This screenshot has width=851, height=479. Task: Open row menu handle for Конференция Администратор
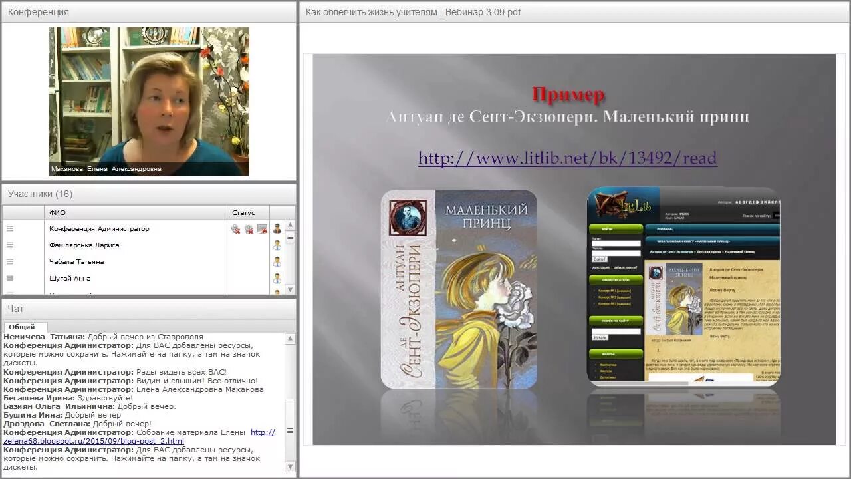point(10,228)
